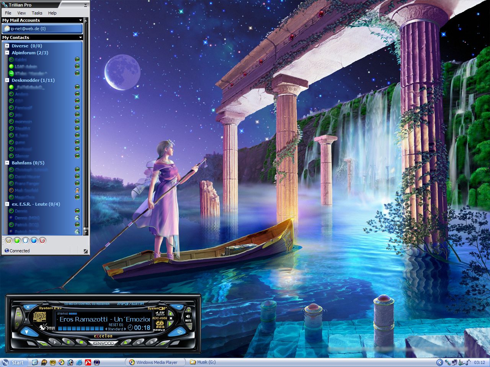The image size is (490, 367).
Task: Pause the track on the Kenwood player
Action: coord(69,342)
